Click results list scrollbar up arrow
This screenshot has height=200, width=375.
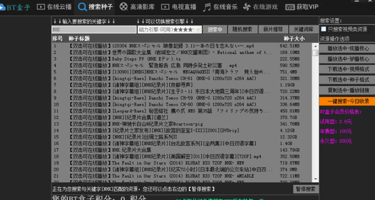[x=316, y=46]
